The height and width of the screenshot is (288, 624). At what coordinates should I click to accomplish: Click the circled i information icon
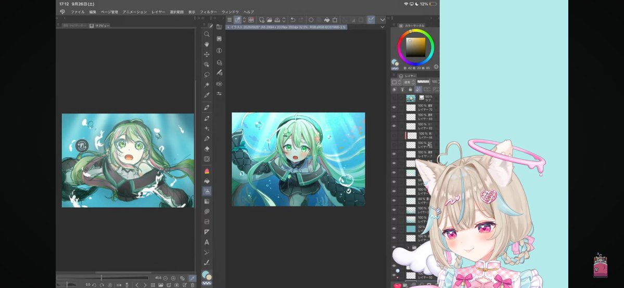(x=219, y=50)
